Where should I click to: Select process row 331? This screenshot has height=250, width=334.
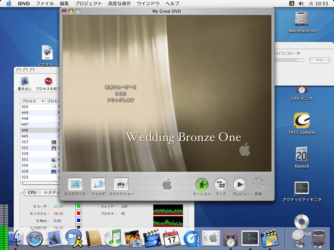point(40,160)
